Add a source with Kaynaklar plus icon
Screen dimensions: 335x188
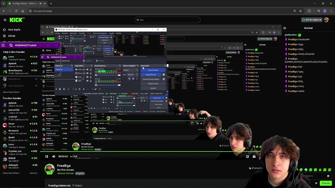point(76,89)
